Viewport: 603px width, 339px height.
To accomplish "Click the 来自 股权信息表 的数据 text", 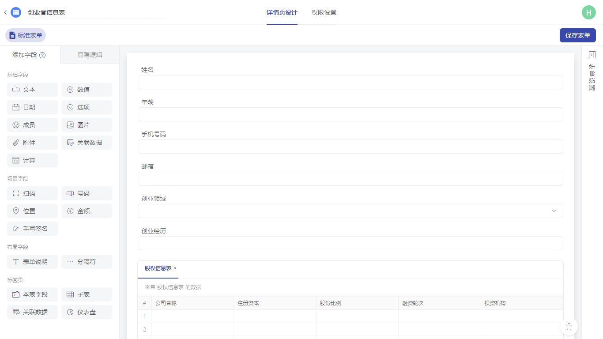I will pyautogui.click(x=173, y=287).
